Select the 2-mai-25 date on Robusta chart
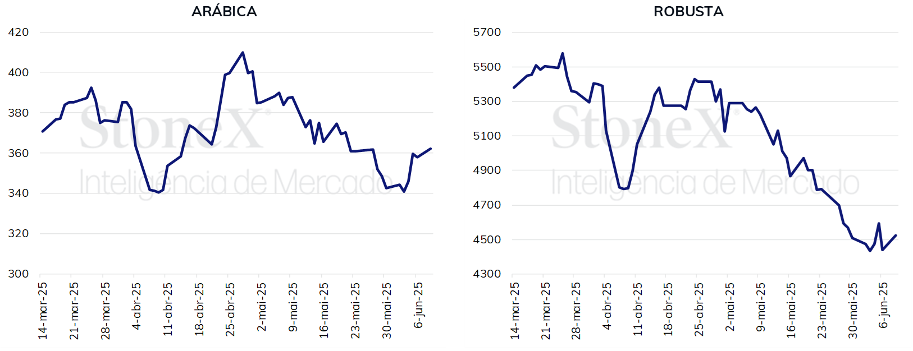The image size is (913, 351). (730, 307)
